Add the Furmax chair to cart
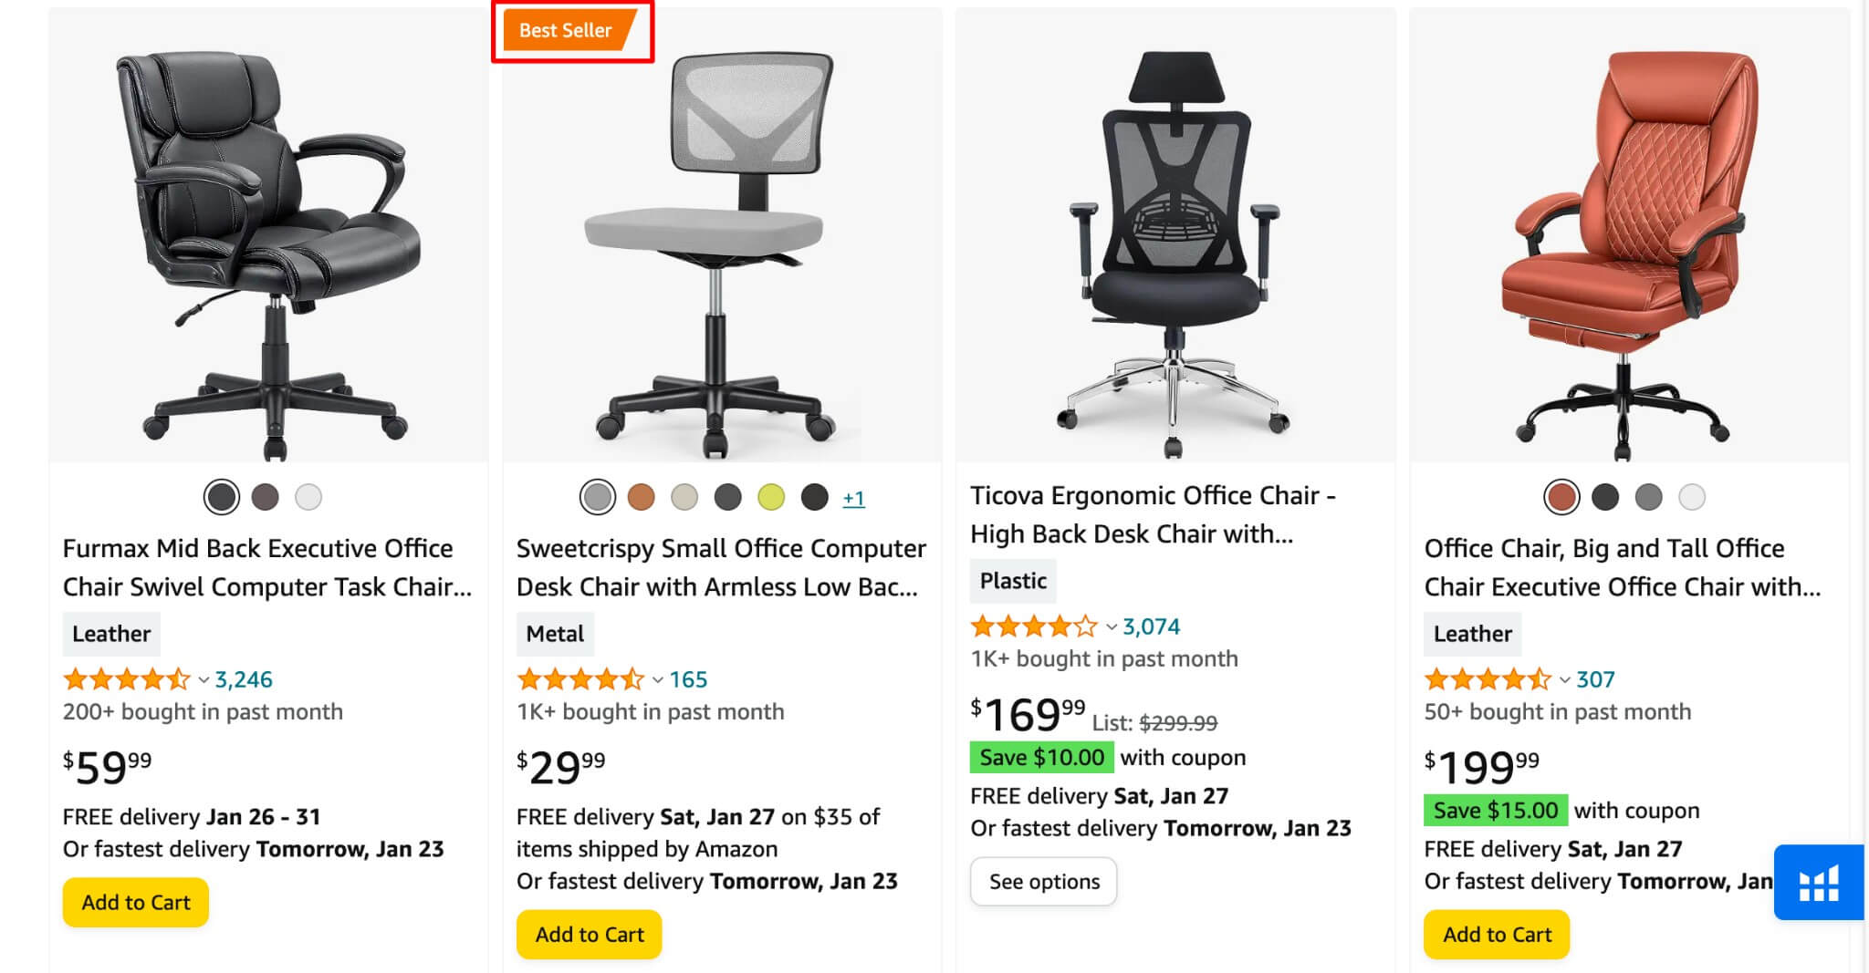Image resolution: width=1869 pixels, height=973 pixels. pyautogui.click(x=135, y=902)
